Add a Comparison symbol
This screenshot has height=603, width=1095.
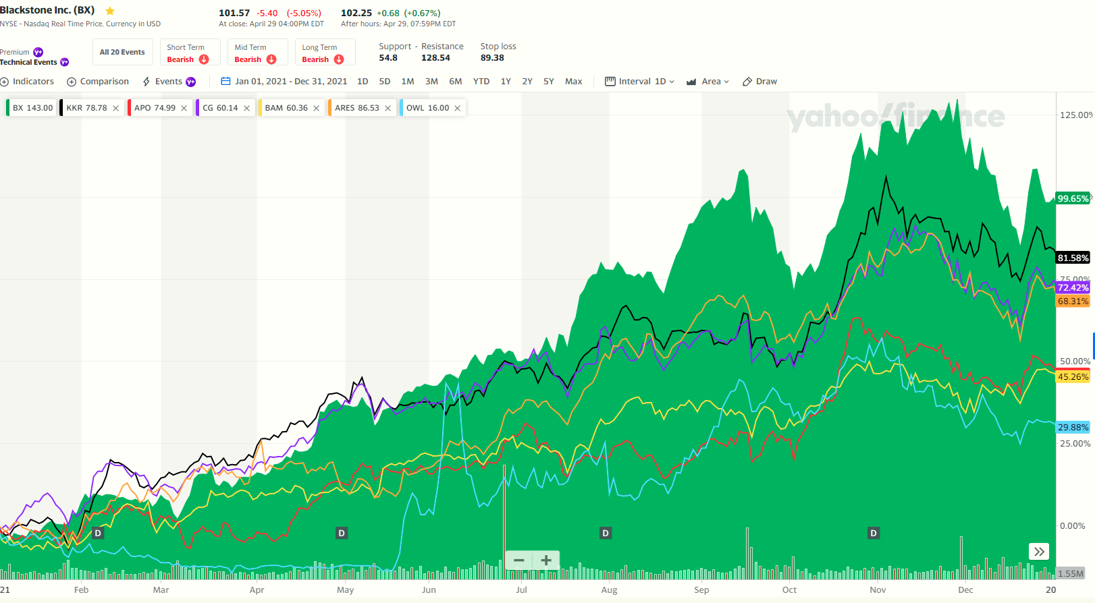tap(98, 82)
